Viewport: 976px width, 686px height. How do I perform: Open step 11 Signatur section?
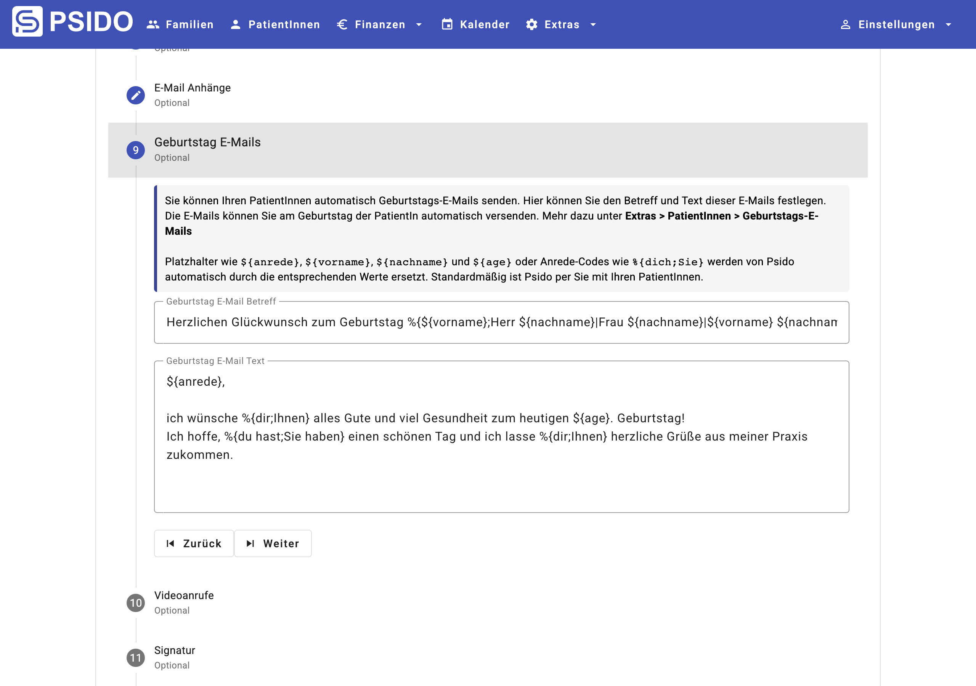pyautogui.click(x=174, y=650)
